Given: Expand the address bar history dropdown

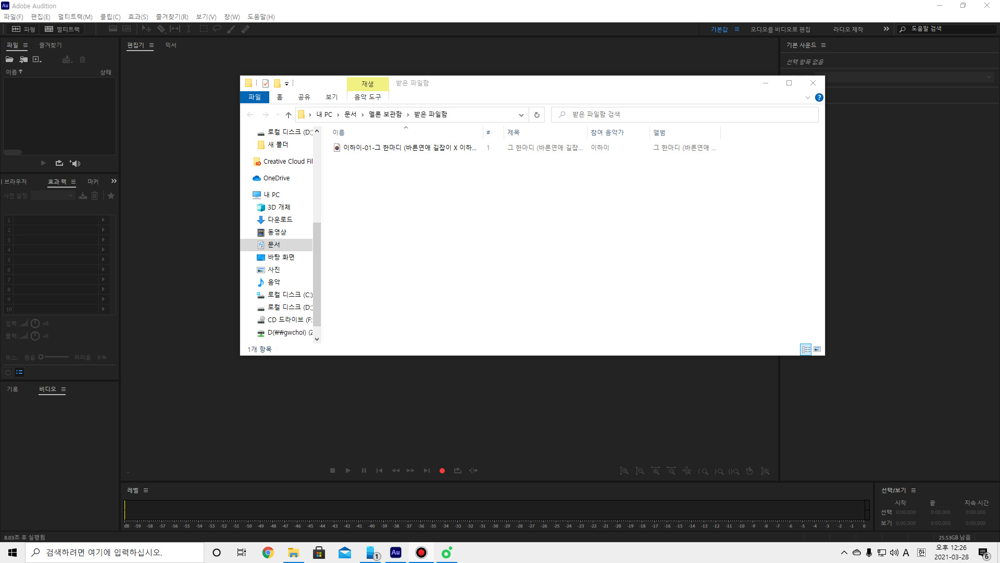Looking at the screenshot, I should (x=521, y=115).
